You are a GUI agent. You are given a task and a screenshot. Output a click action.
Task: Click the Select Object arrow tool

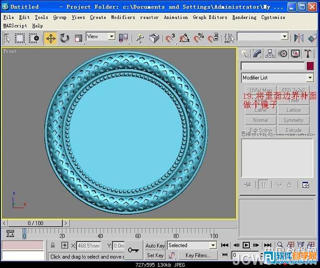click(7, 38)
